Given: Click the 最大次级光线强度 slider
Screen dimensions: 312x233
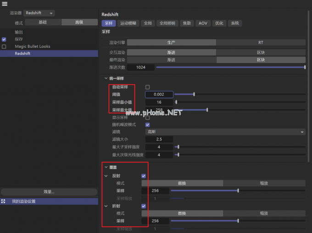Looking at the screenshot, I should pyautogui.click(x=240, y=155).
